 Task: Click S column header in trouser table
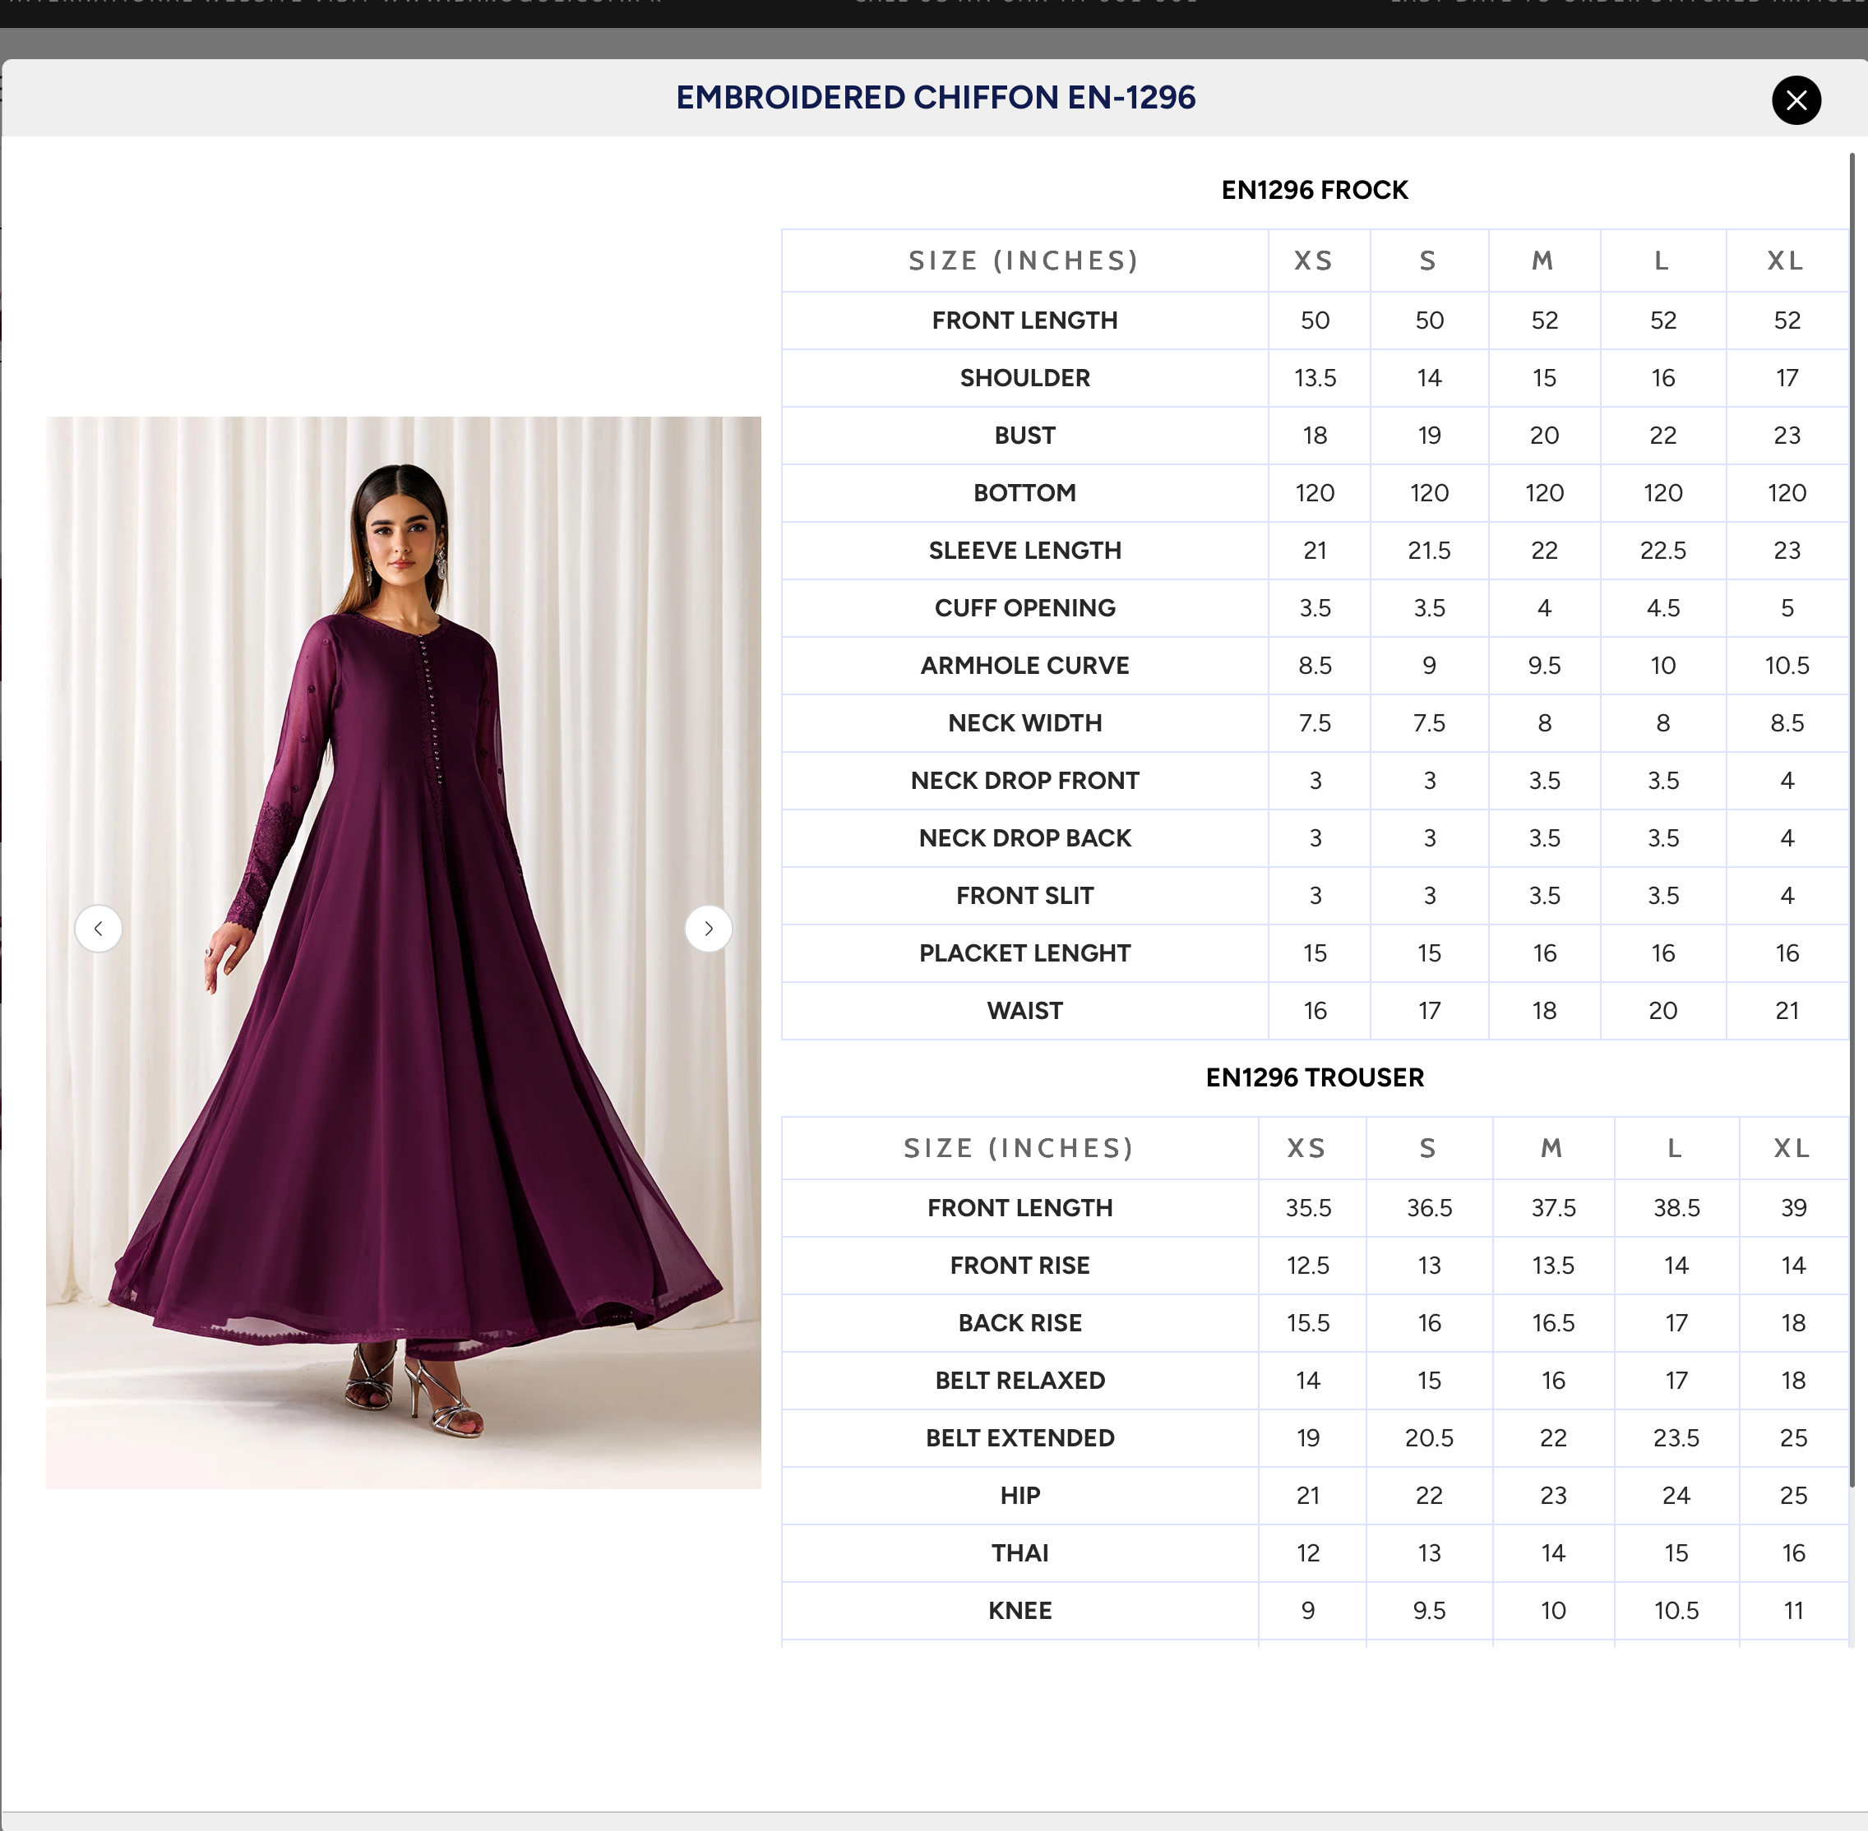click(x=1428, y=1148)
